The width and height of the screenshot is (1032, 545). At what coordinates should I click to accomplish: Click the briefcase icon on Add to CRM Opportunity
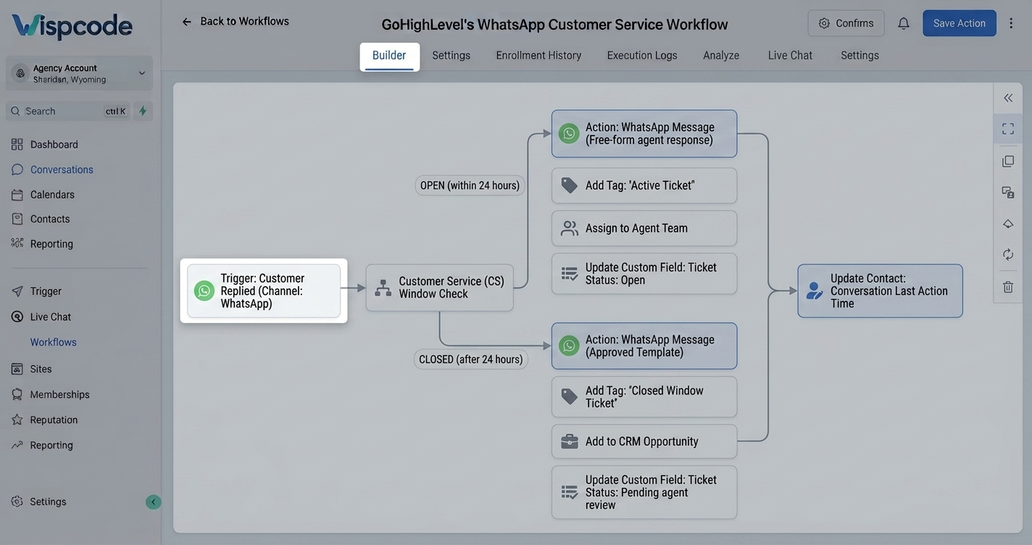pos(570,441)
